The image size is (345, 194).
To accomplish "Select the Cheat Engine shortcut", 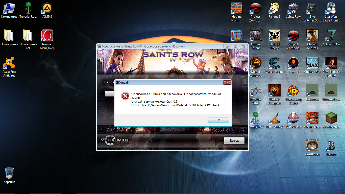I will (x=274, y=65).
